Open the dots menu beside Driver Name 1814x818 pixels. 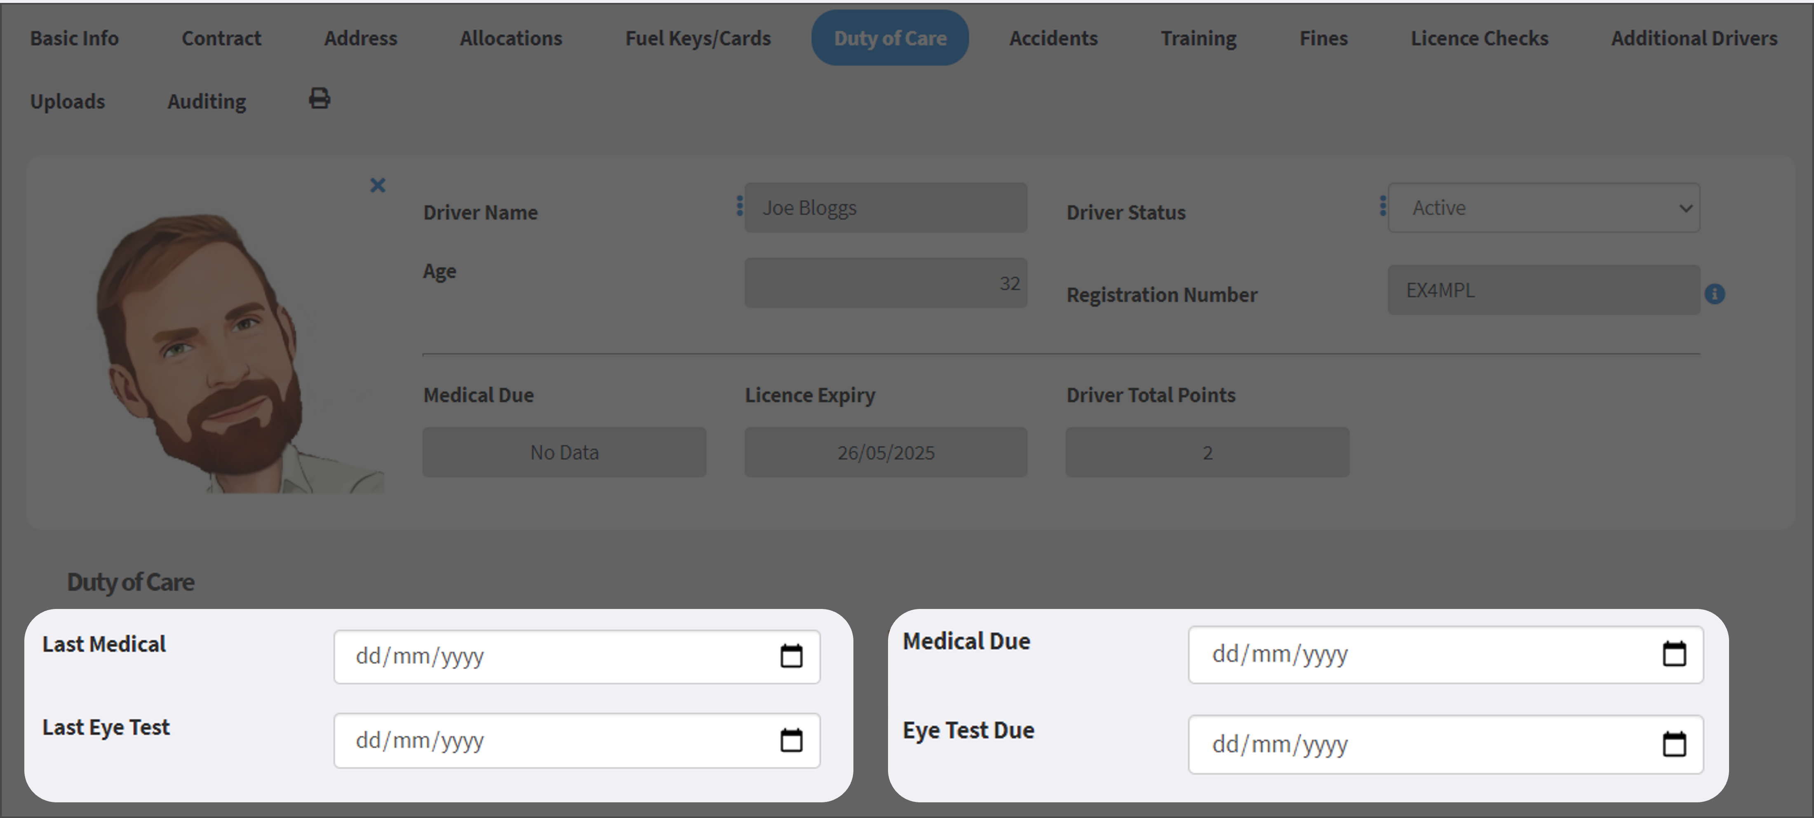tap(739, 206)
